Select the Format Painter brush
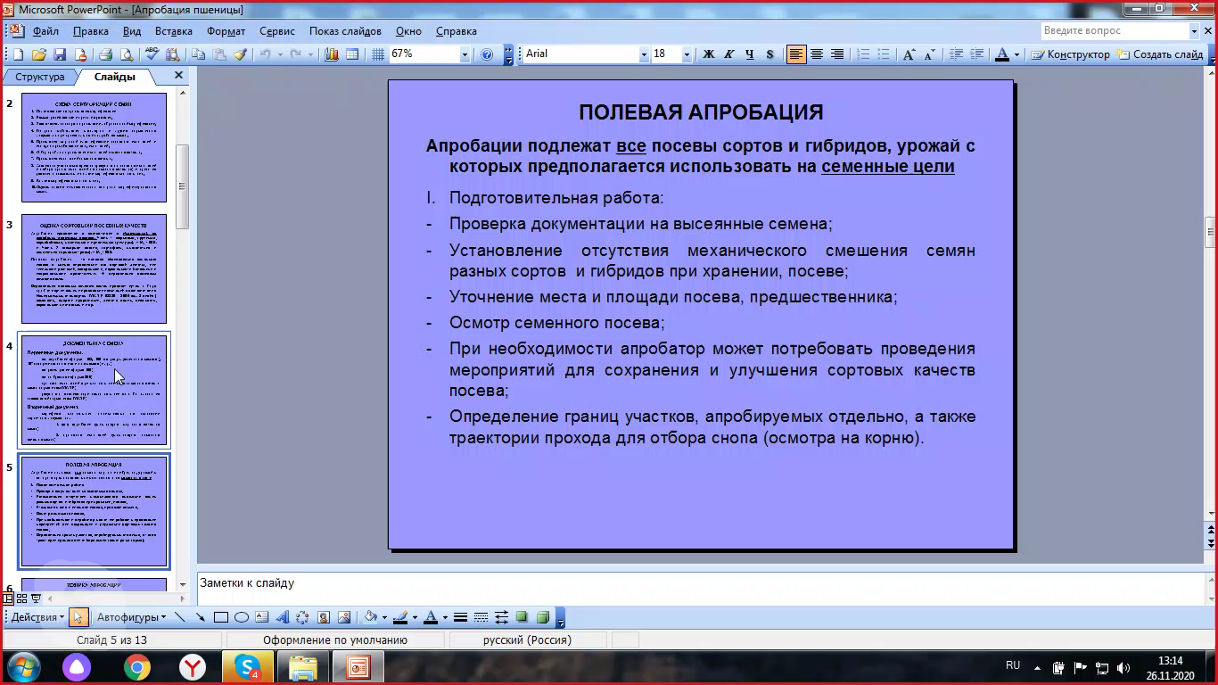1218x685 pixels. (241, 54)
